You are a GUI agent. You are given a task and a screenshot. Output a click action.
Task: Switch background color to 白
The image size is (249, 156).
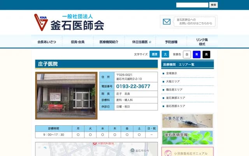(187, 55)
